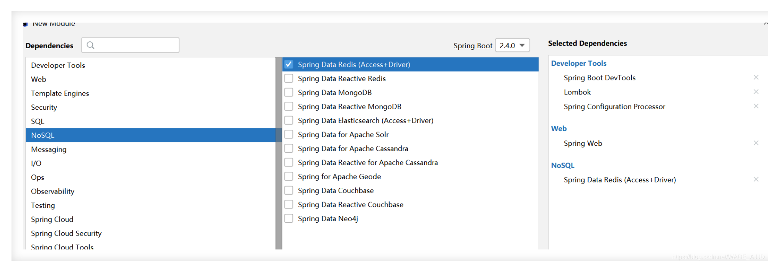Check Spring Data Reactive Redis
Viewport: 768px width, 264px height.
point(289,78)
